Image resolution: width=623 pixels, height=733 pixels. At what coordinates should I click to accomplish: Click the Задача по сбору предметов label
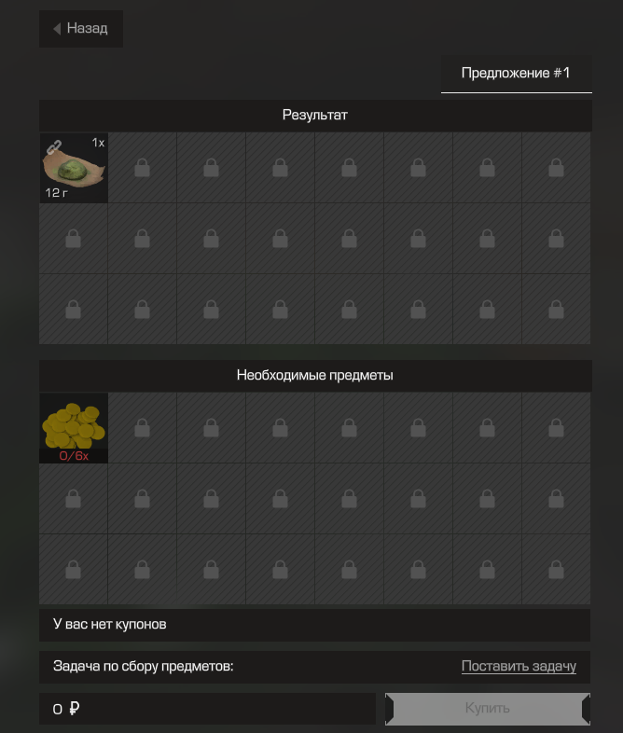coord(143,666)
